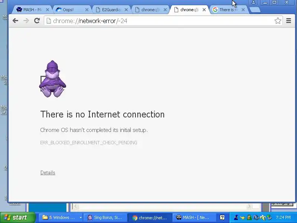The width and height of the screenshot is (297, 223).
Task: Click the Chrome user profile icon
Action: (254, 3)
